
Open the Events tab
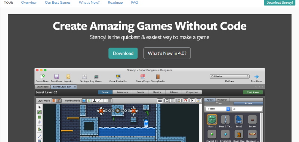140,92
